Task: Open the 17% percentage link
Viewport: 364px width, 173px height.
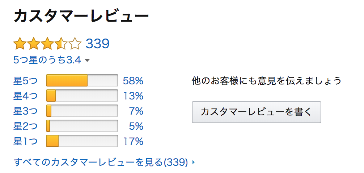Action: (133, 141)
